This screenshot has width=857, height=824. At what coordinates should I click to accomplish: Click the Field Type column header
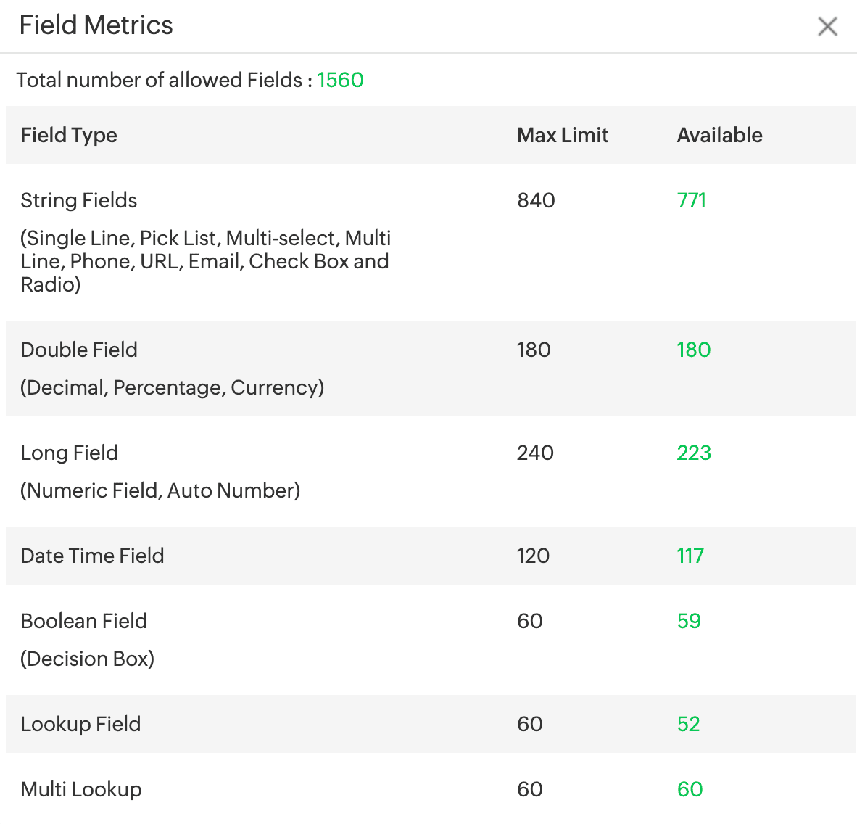[x=69, y=135]
